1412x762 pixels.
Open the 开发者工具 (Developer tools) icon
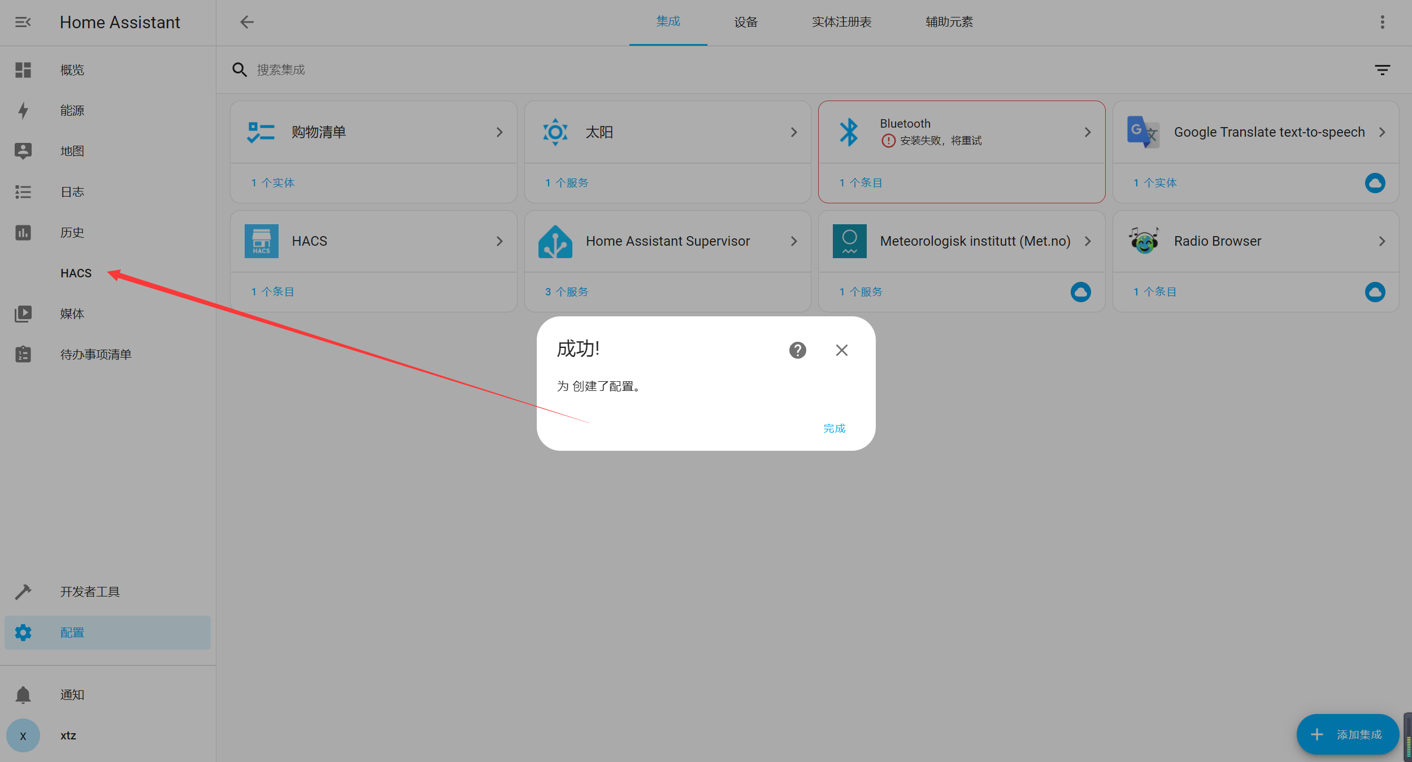tap(23, 591)
